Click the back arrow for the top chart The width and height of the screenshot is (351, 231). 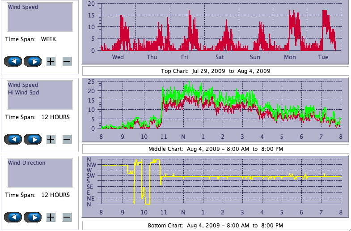tap(13, 61)
